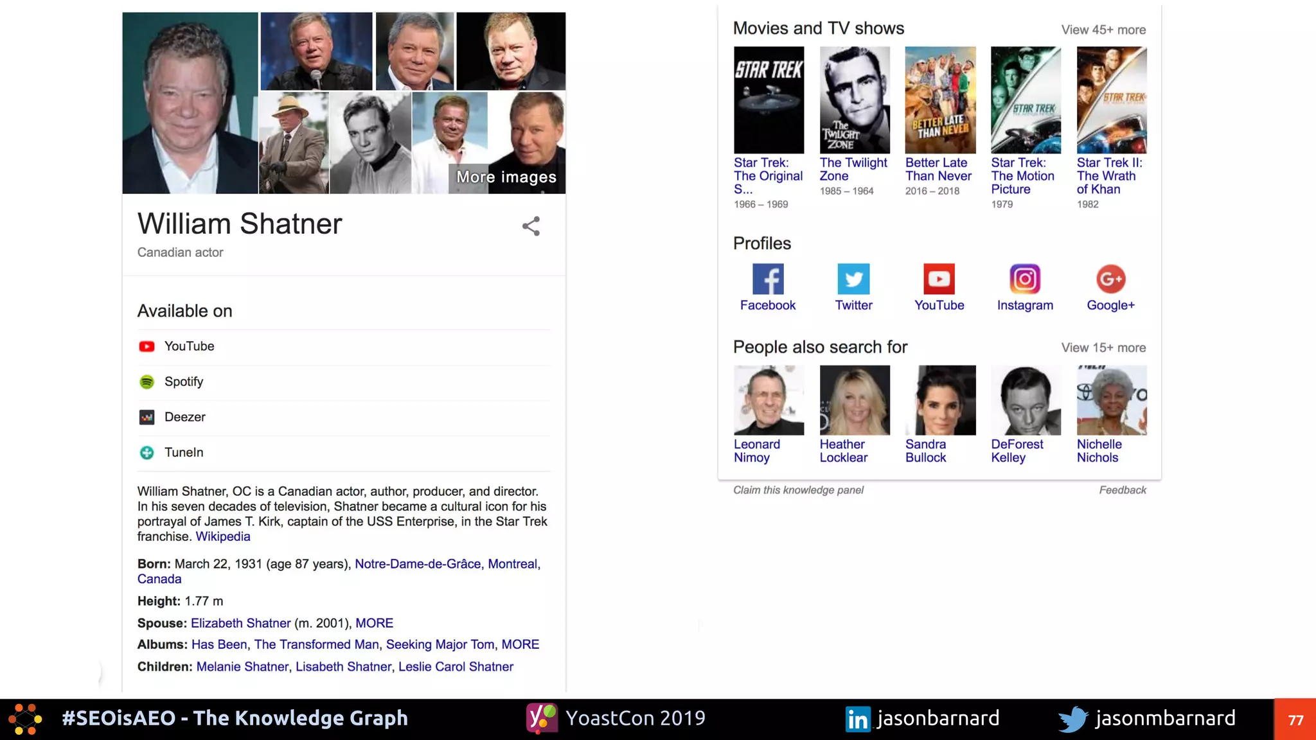The image size is (1316, 740).
Task: Open Nichelle Nichols' photo
Action: pos(1112,400)
